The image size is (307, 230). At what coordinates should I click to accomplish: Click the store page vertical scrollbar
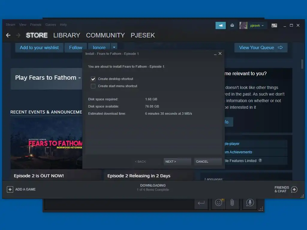click(302, 64)
